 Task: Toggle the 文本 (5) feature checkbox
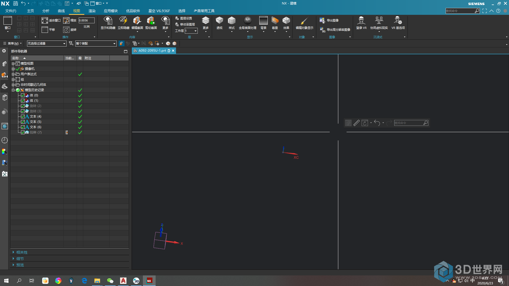(x=23, y=122)
